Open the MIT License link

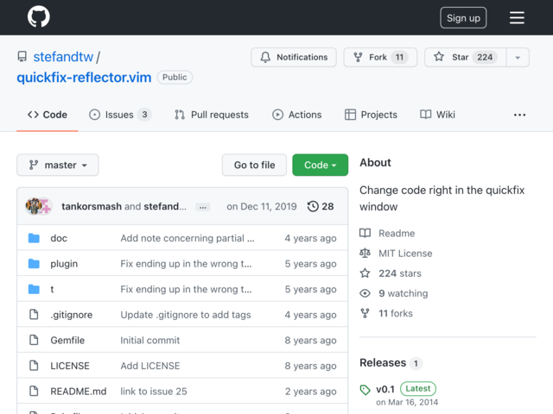405,254
